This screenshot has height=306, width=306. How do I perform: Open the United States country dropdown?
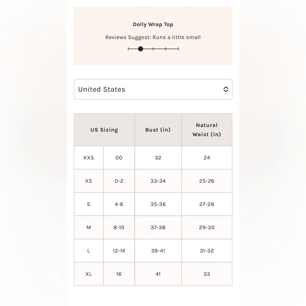153,89
